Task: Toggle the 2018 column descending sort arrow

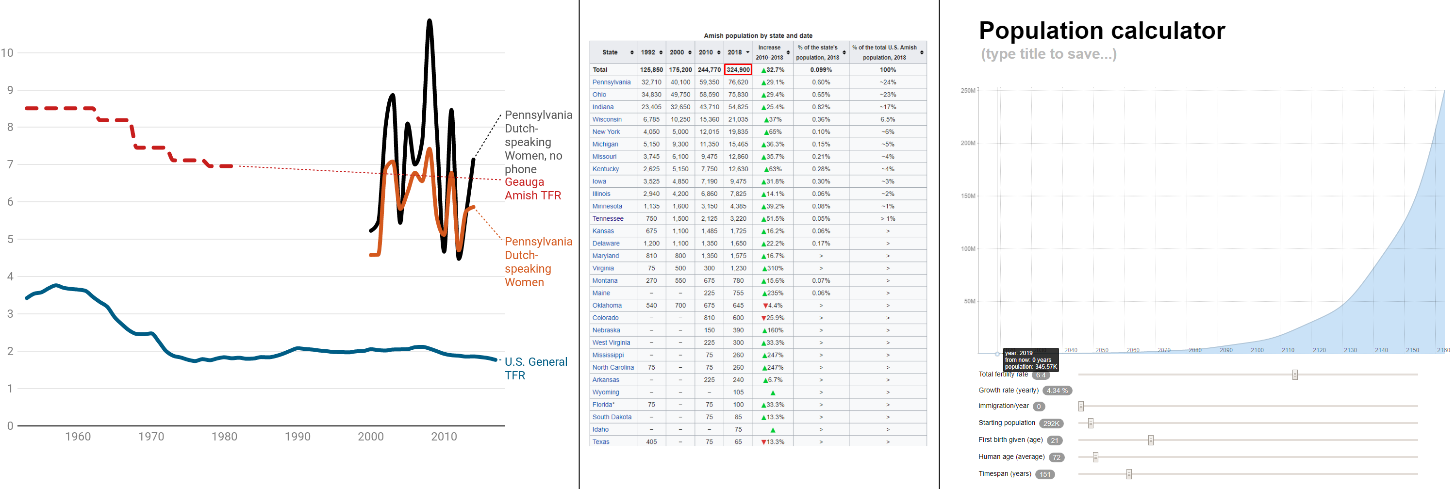Action: pos(748,52)
